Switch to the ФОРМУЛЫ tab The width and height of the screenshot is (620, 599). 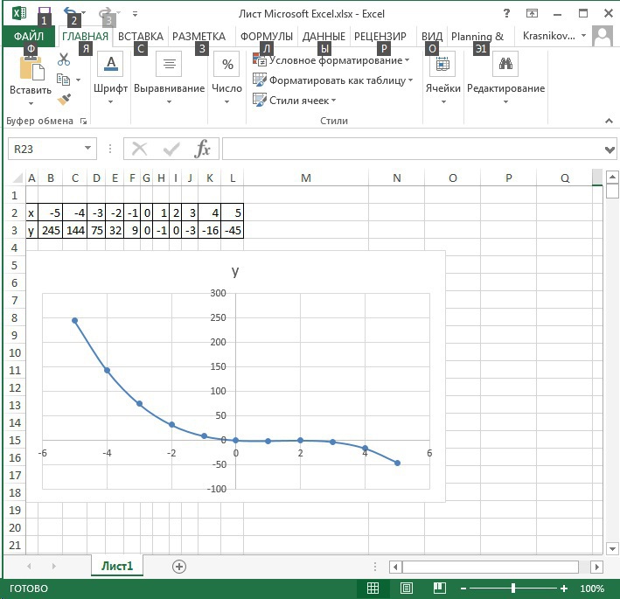coord(266,37)
